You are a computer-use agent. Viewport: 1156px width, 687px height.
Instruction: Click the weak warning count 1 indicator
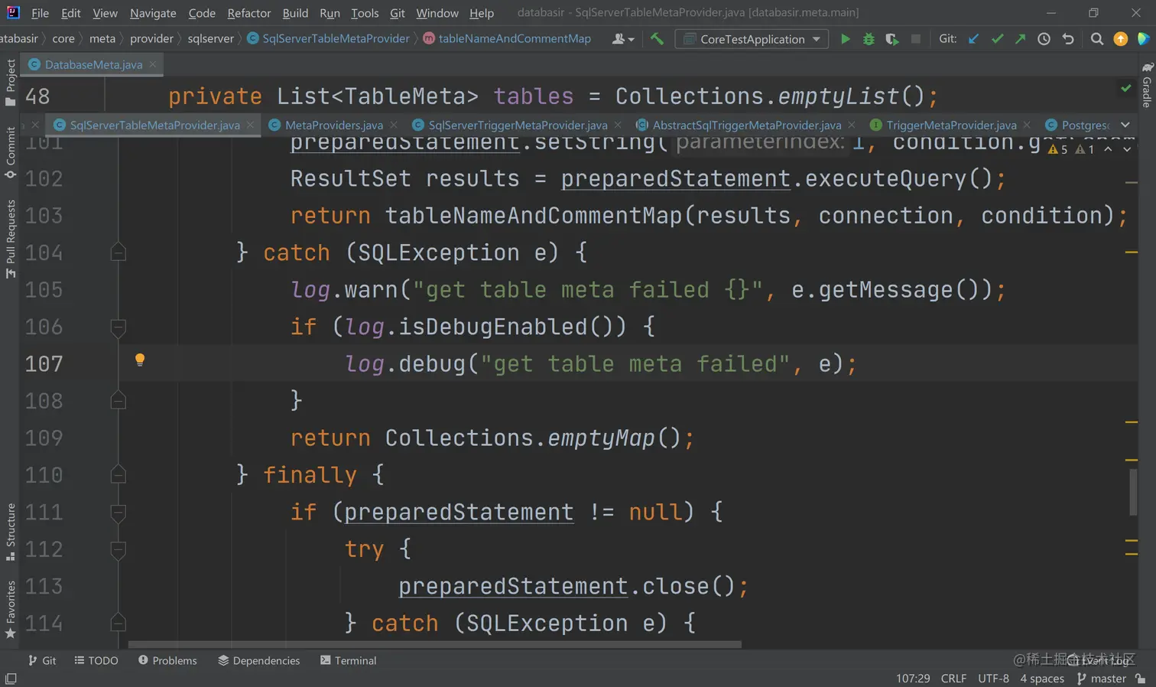coord(1085,149)
